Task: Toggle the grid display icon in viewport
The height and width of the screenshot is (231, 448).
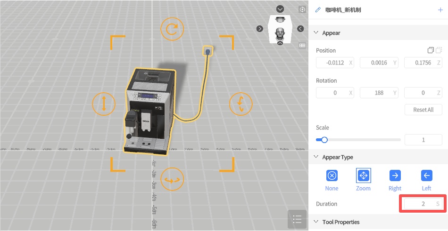Action: coord(302,46)
